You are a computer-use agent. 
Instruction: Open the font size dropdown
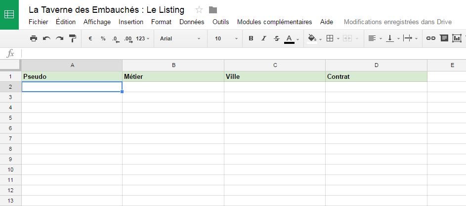point(226,38)
